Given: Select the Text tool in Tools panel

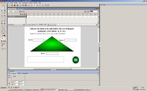Looking at the screenshot, I should tap(5, 16).
